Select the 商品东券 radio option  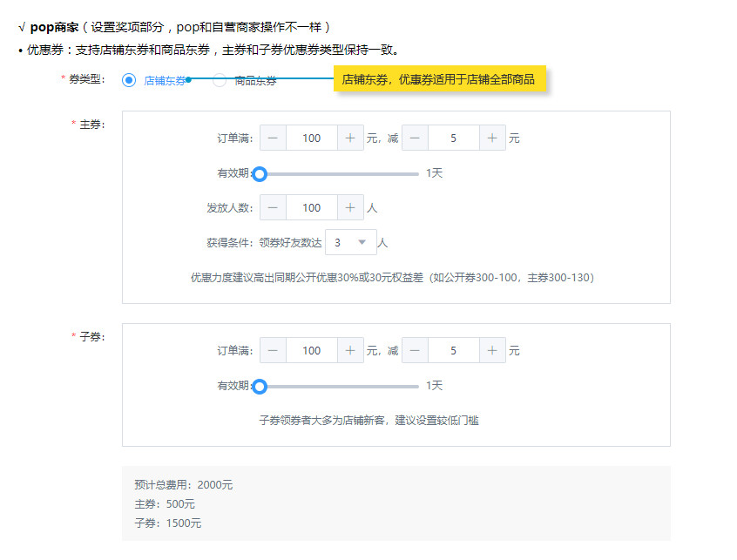point(220,80)
